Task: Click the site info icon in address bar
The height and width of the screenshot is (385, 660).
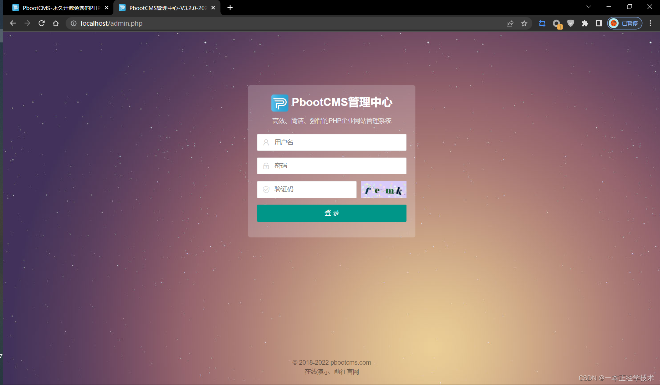Action: (x=73, y=23)
